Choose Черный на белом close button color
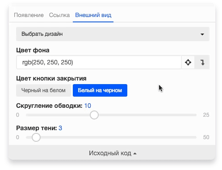Screen dimensions: 222x170 [x=43, y=90]
